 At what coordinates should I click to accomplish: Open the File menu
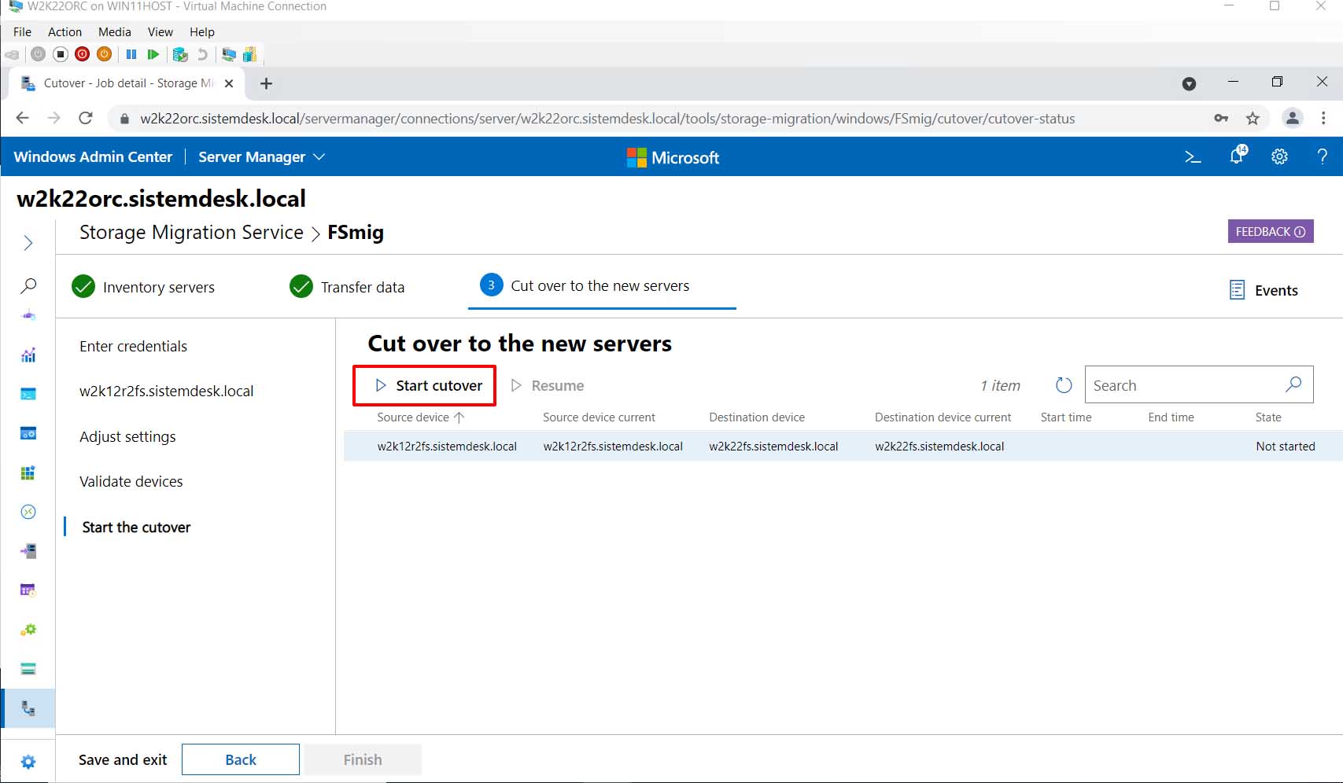tap(22, 31)
